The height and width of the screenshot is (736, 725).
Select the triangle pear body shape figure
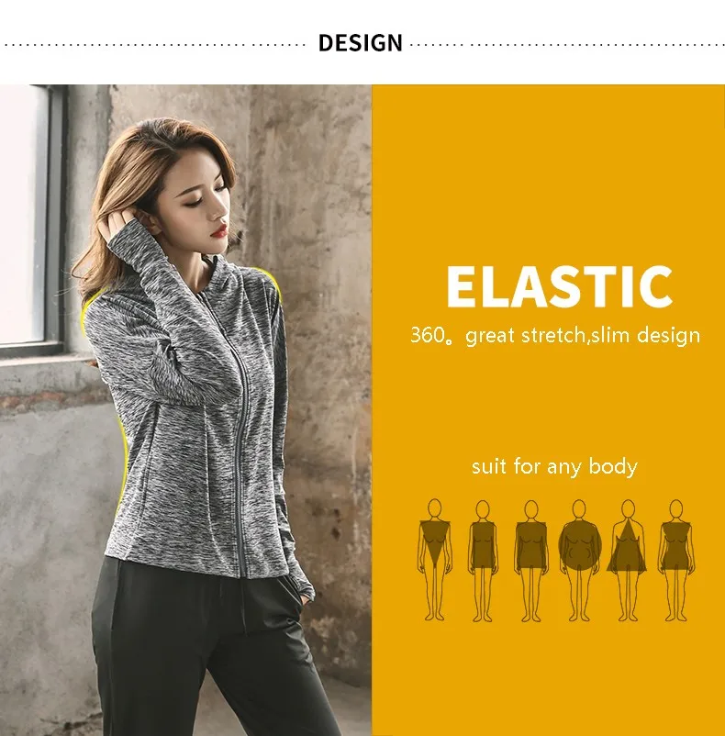point(628,560)
